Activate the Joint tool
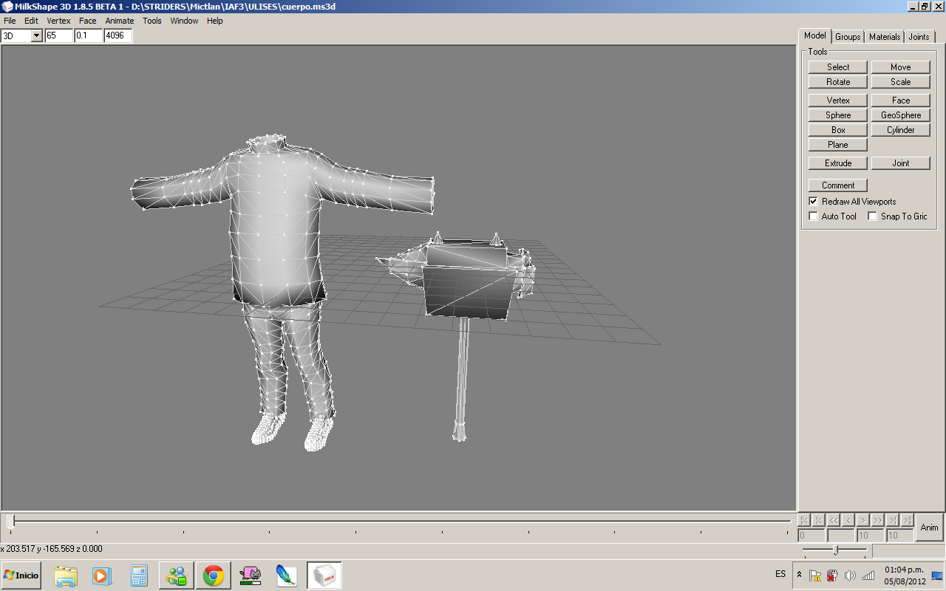The image size is (946, 591). tap(900, 163)
